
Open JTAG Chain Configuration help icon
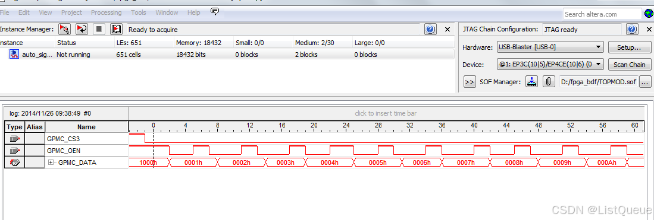[633, 29]
